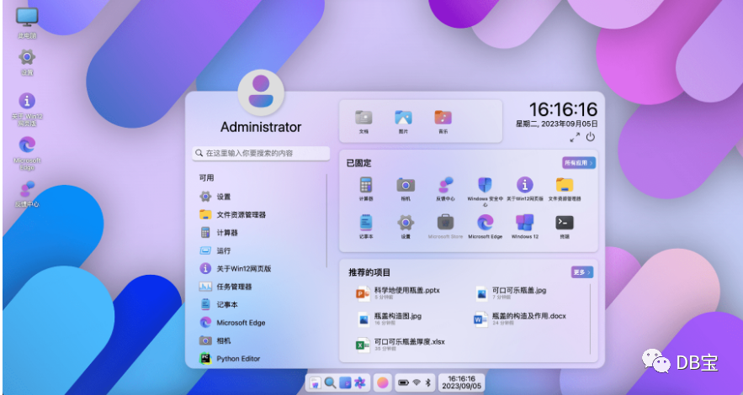Select 运行 in the 可用 list
Image resolution: width=743 pixels, height=395 pixels.
261,250
